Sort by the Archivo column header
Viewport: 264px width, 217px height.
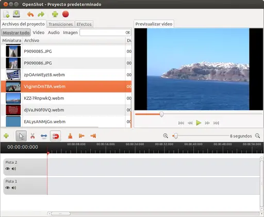tap(74, 40)
